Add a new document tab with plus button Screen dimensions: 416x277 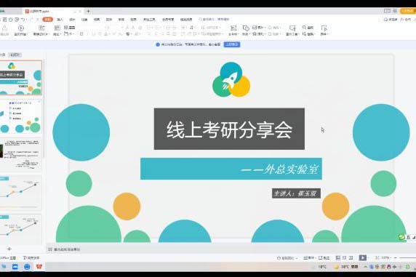(88, 11)
